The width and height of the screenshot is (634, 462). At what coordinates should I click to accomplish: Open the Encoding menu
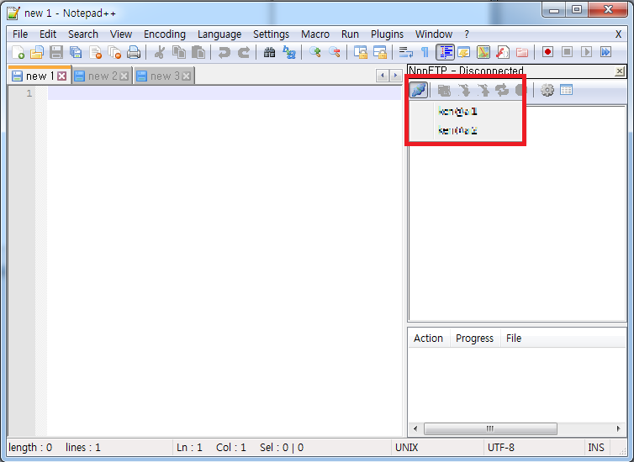click(x=165, y=34)
